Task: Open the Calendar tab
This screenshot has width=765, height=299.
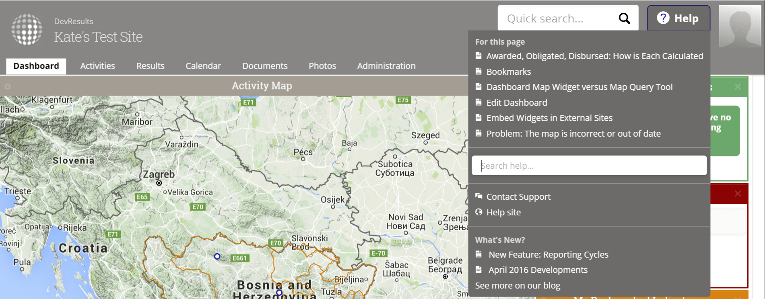Action: (203, 66)
